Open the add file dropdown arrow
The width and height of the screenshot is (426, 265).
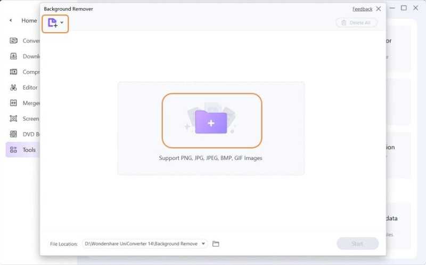[x=62, y=22]
